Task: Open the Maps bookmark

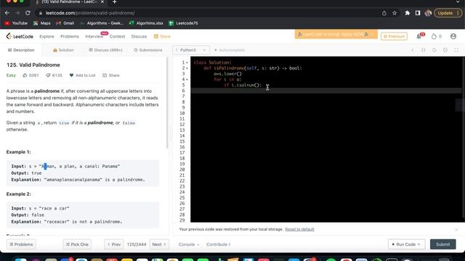Action: tap(42, 23)
